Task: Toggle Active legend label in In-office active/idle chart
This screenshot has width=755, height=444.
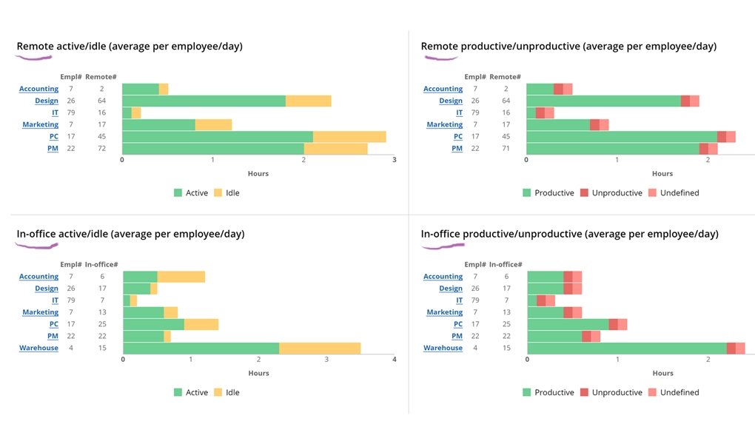Action: [197, 393]
